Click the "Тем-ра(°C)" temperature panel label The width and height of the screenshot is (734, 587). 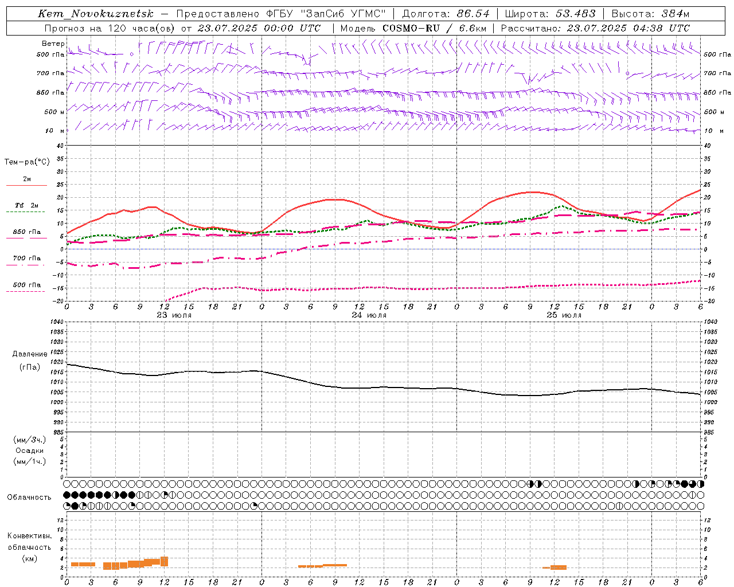coord(27,162)
